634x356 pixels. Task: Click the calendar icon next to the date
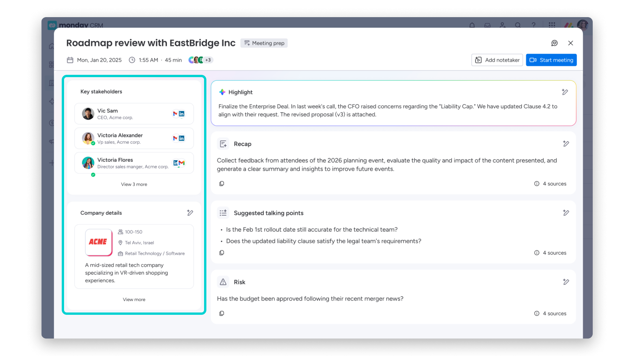click(x=70, y=60)
